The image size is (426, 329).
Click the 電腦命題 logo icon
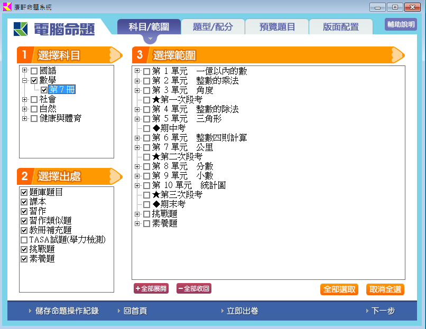(21, 29)
